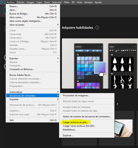The image size is (138, 148).
Task: Choose Abrir como objeto inteligente...
Action: [x=33, y=21]
